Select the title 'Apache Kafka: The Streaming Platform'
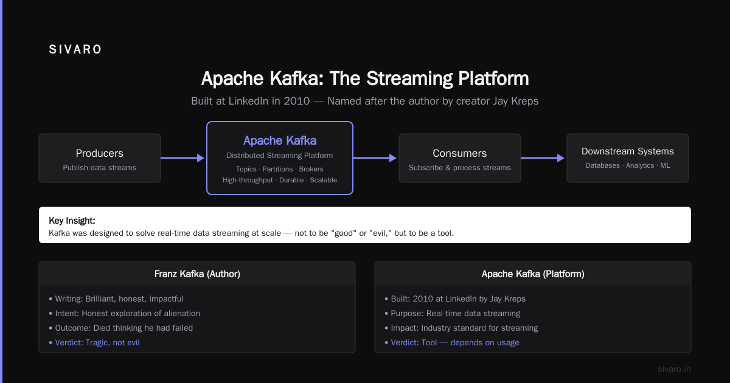 click(365, 79)
